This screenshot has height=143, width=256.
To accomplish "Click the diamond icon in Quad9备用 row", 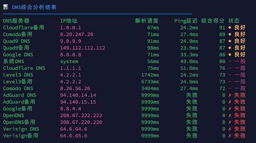I will (230, 48).
